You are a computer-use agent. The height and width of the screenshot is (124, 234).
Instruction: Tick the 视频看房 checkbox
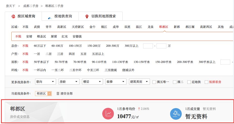[206, 82]
